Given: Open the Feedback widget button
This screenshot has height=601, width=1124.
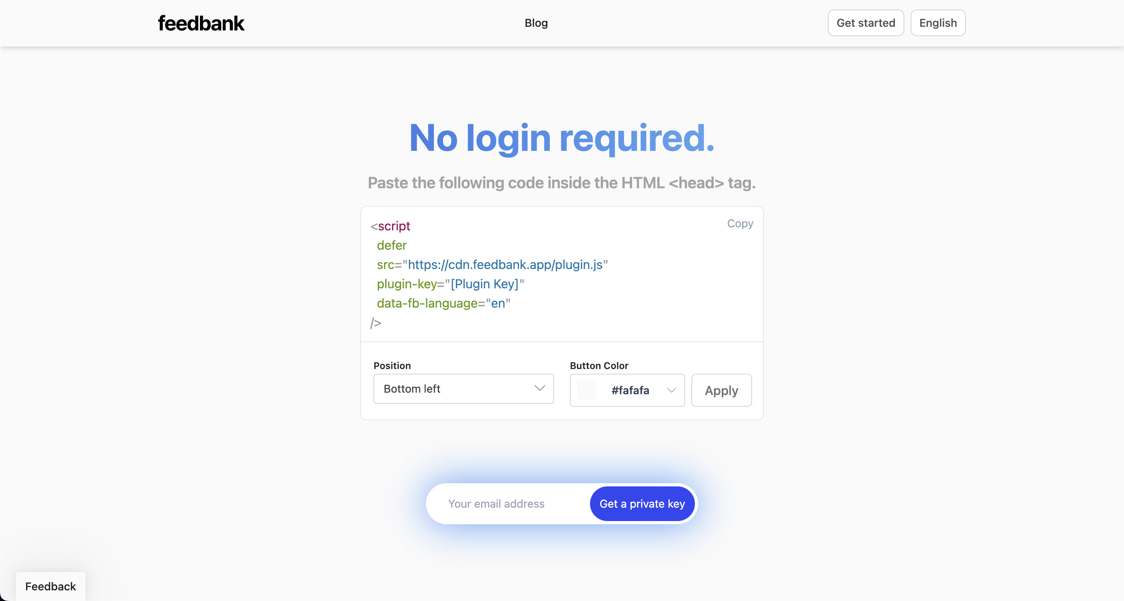Looking at the screenshot, I should click(x=50, y=586).
